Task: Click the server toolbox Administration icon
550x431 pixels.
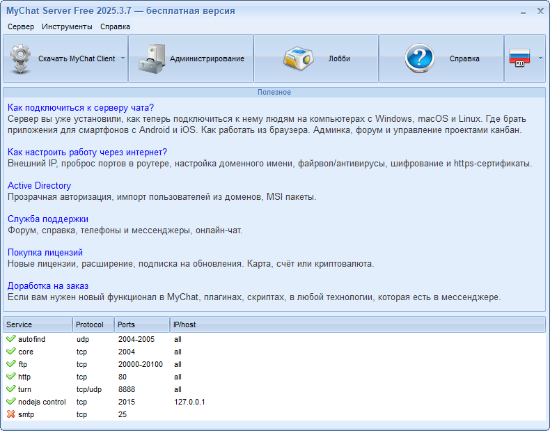Action: point(152,58)
